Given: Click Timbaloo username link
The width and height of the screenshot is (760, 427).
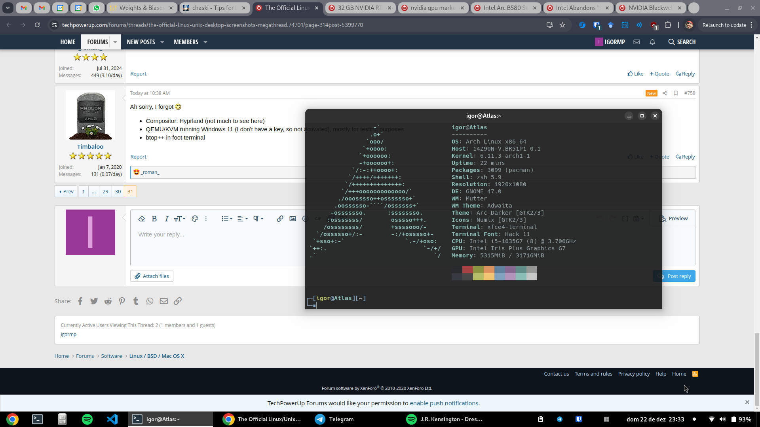Looking at the screenshot, I should point(90,147).
